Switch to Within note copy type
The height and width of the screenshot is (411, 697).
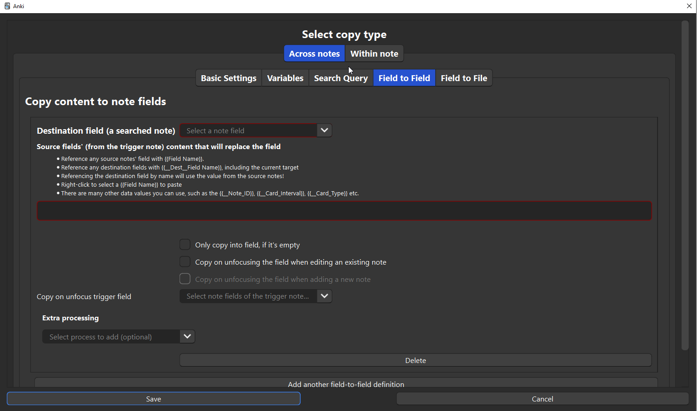374,53
